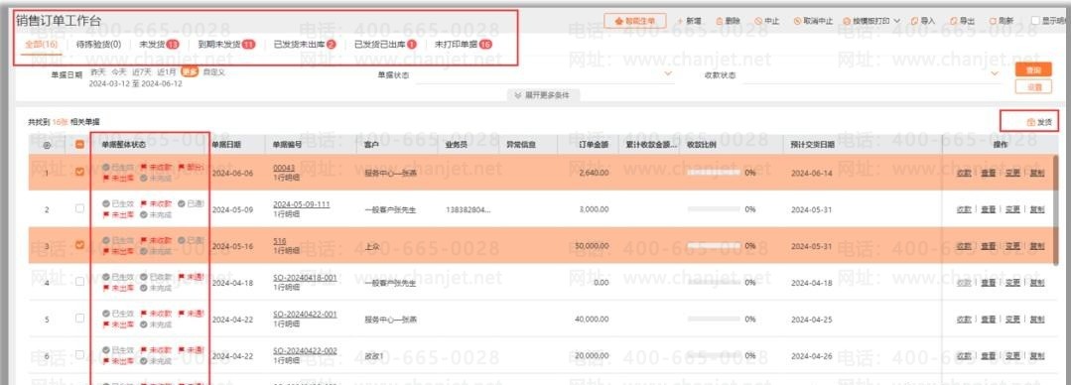The height and width of the screenshot is (385, 1071).
Task: Click the collection progress bar for order 00043
Action: pos(714,174)
